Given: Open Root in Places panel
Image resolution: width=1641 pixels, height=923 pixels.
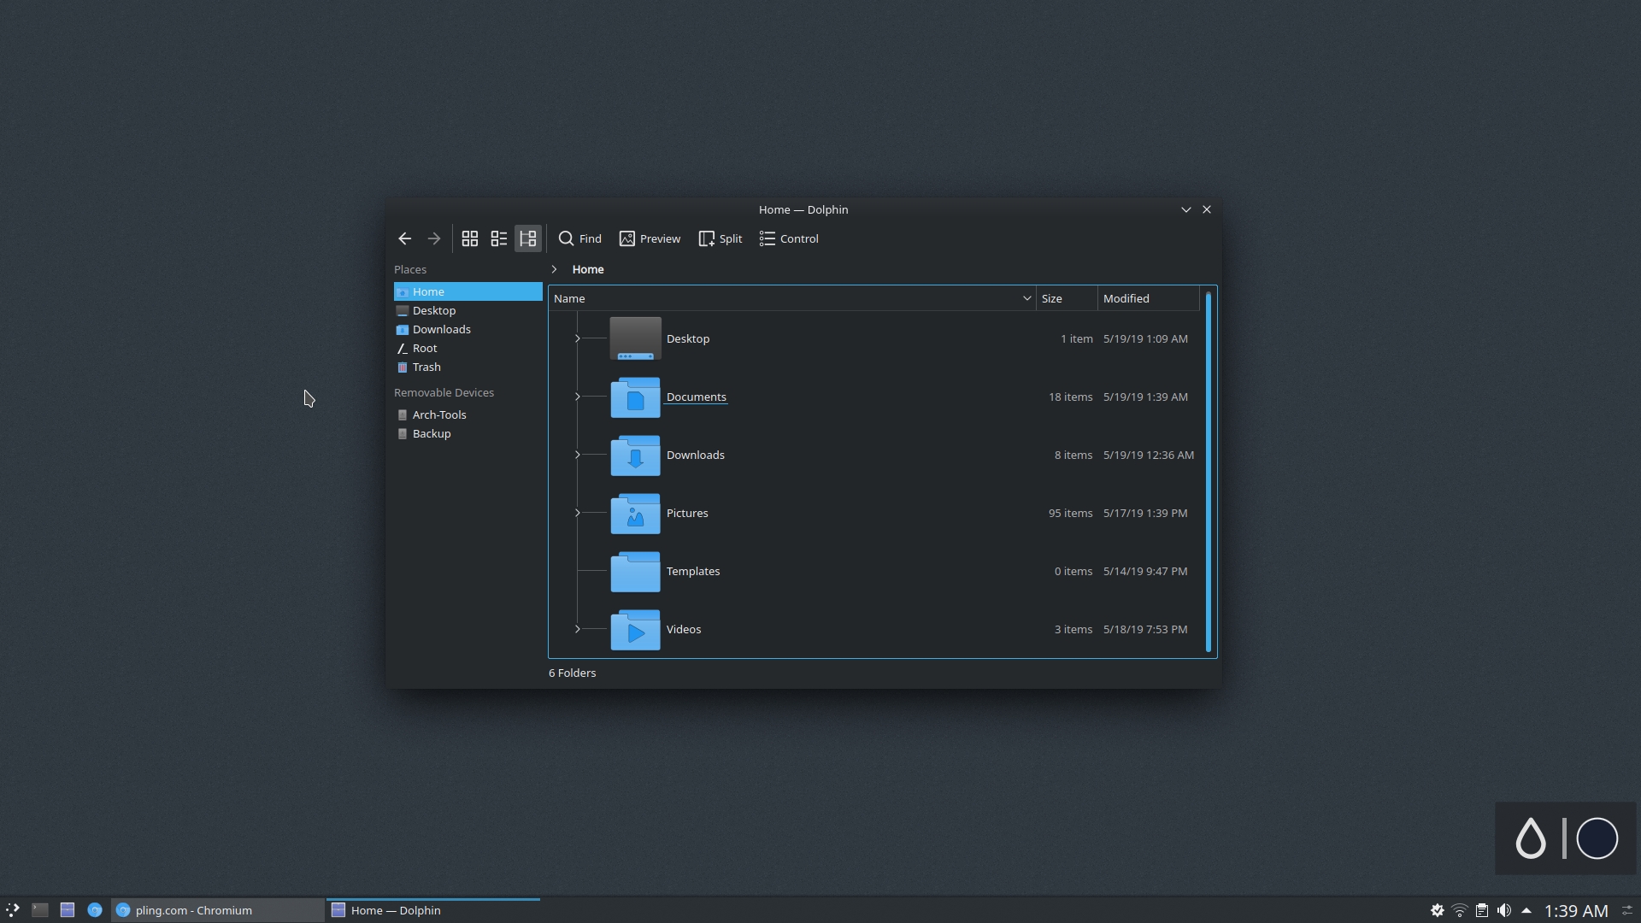Looking at the screenshot, I should pos(468,348).
